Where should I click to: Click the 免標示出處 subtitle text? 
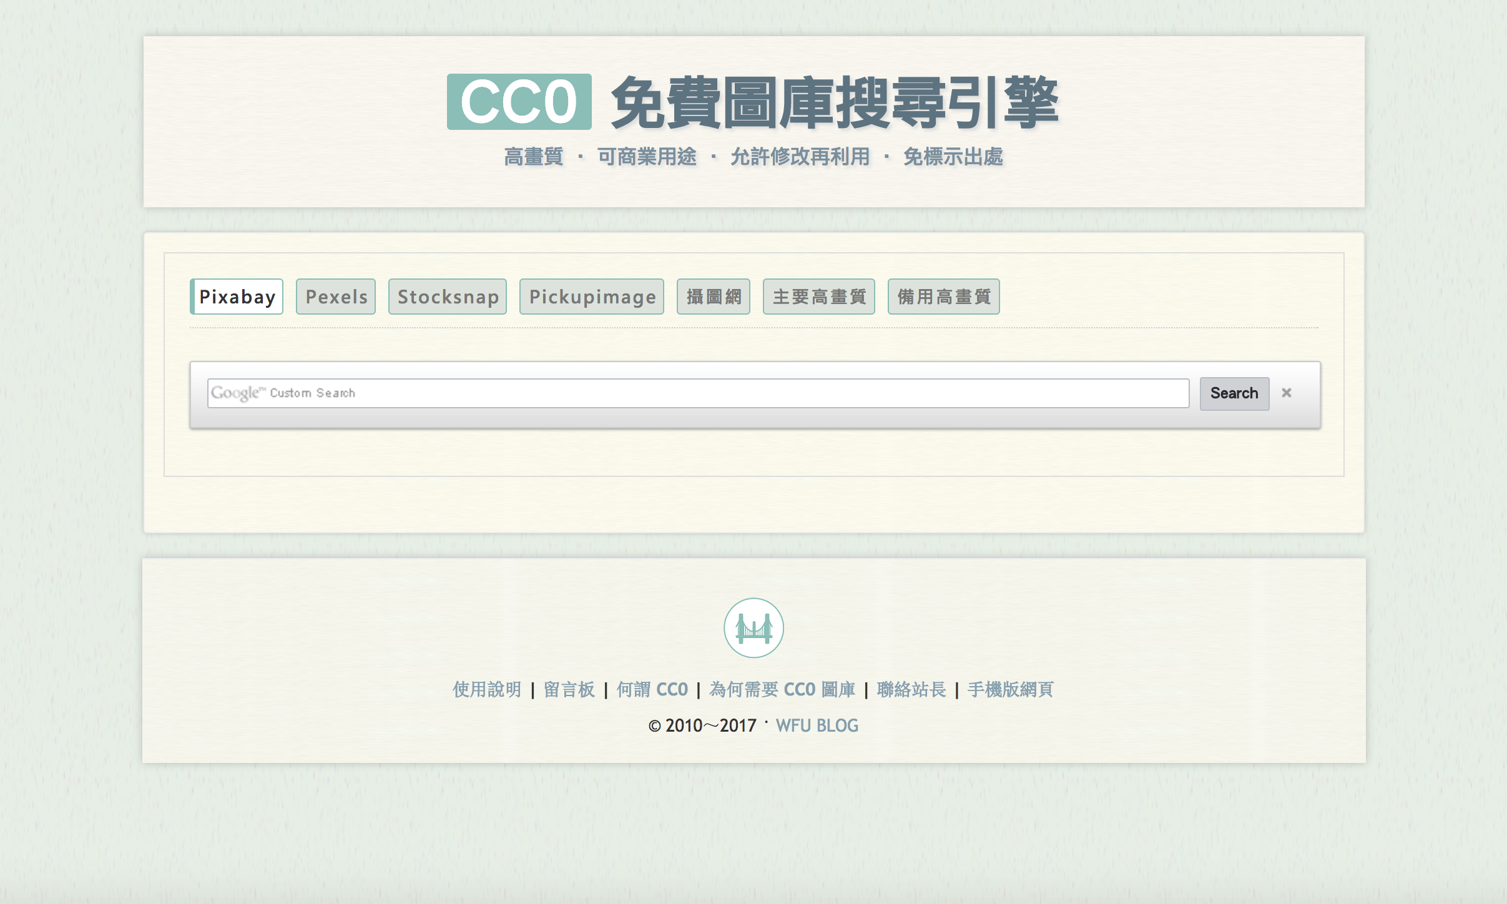(x=953, y=156)
